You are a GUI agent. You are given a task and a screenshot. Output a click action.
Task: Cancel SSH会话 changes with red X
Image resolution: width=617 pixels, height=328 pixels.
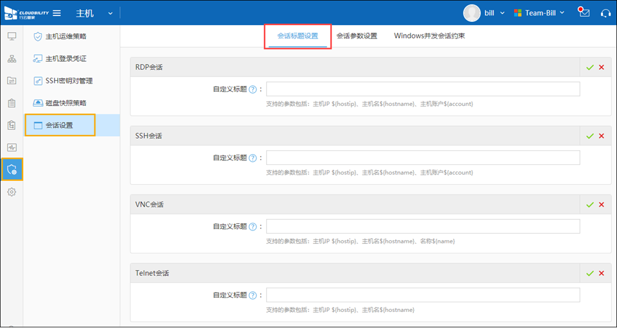tap(602, 136)
